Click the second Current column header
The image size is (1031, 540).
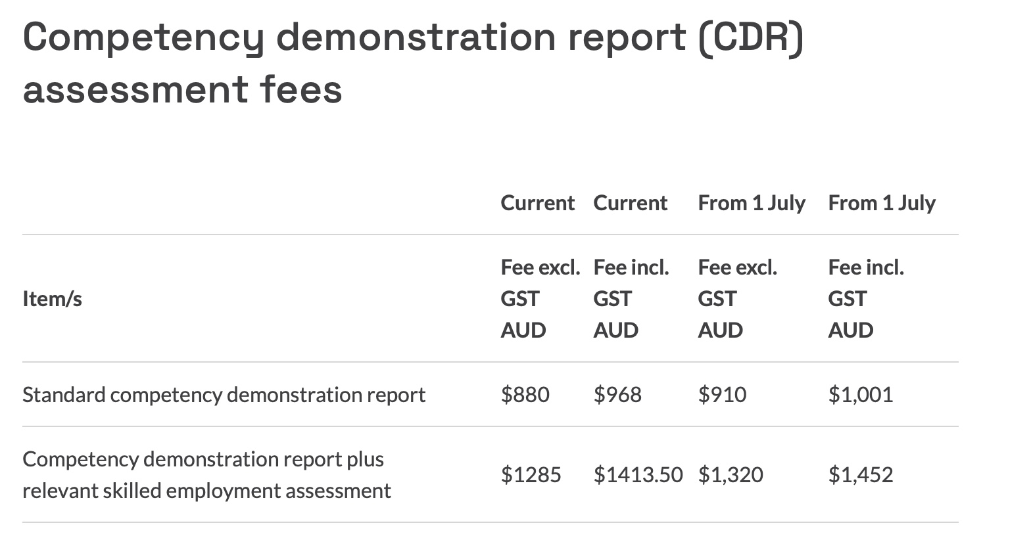click(x=630, y=203)
